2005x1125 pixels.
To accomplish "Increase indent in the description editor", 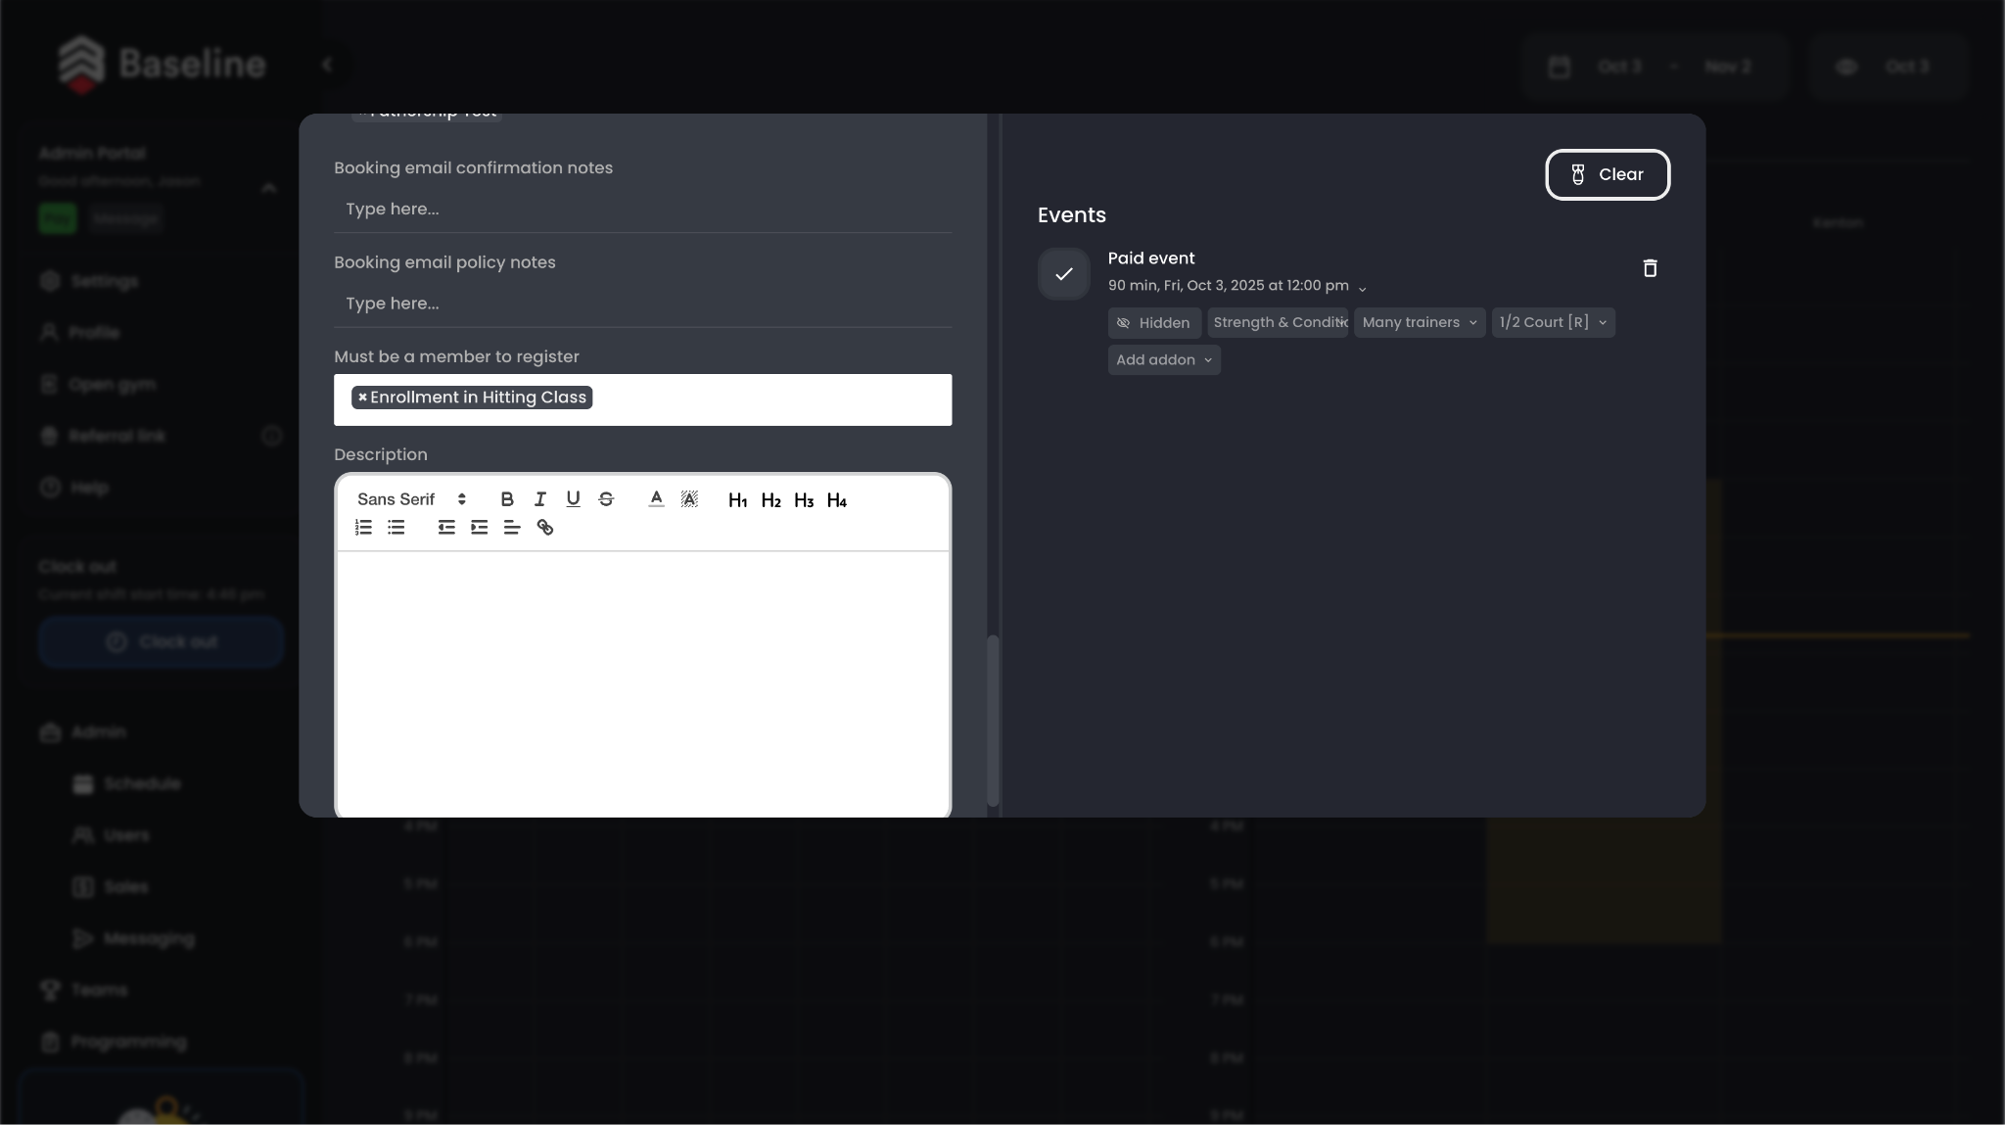I will [x=479, y=528].
